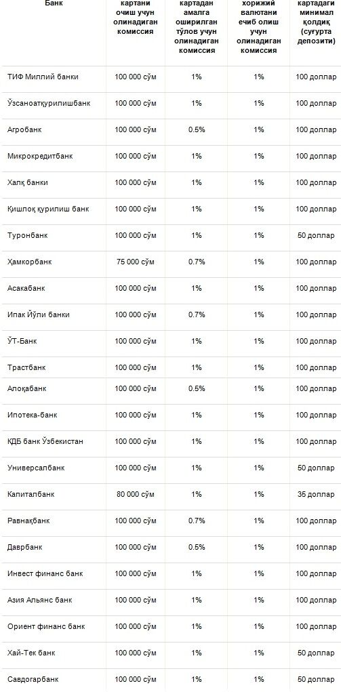Click Ҳамкорбанк 75 000 сўм commission cell

pyautogui.click(x=135, y=262)
